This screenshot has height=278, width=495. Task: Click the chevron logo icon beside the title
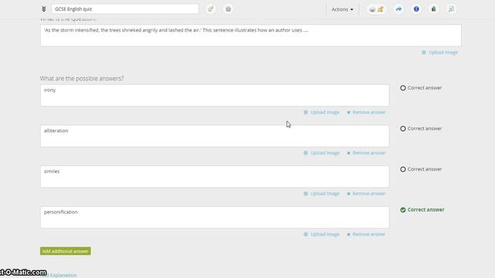(x=44, y=9)
